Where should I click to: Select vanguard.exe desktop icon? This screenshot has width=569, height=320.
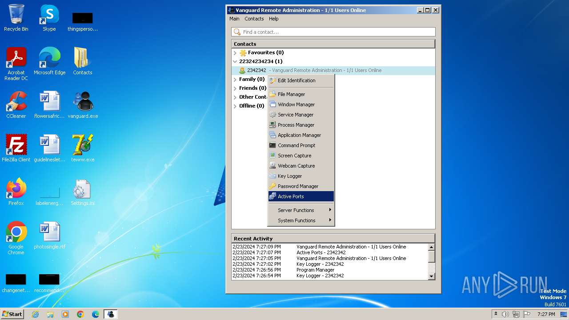[x=83, y=105]
